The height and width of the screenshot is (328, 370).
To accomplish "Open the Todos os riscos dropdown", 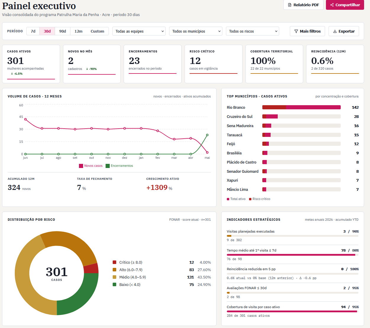I will pyautogui.click(x=252, y=31).
